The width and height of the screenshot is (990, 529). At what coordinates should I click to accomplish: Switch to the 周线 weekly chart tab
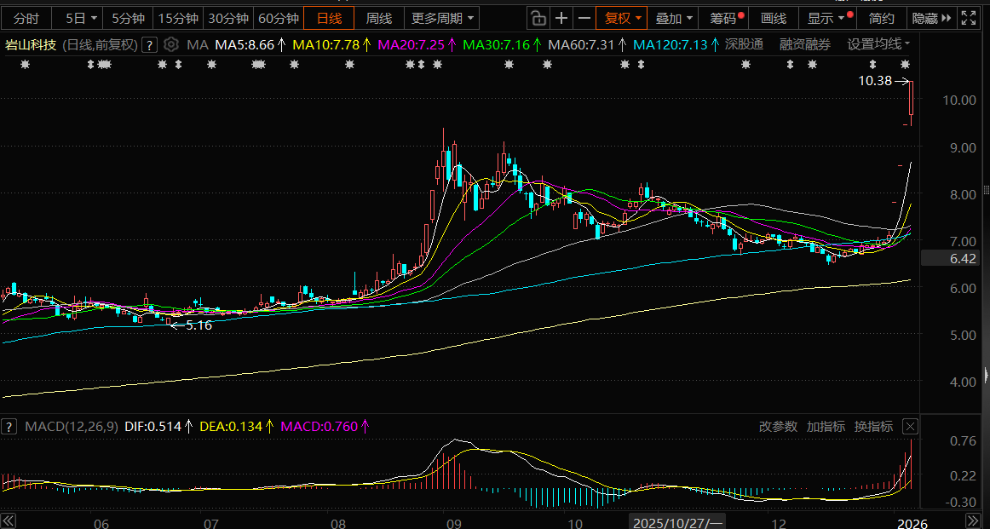(x=379, y=18)
